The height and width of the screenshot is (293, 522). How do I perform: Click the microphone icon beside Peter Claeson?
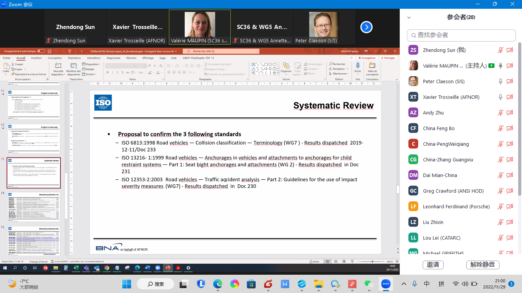501,81
